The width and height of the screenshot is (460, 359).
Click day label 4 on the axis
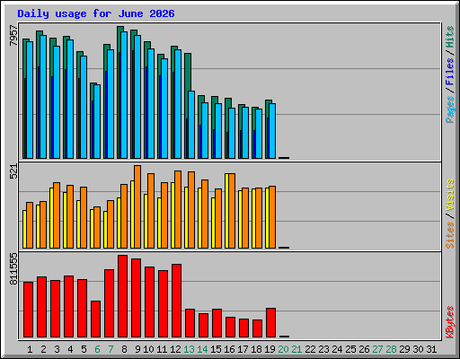(x=70, y=349)
